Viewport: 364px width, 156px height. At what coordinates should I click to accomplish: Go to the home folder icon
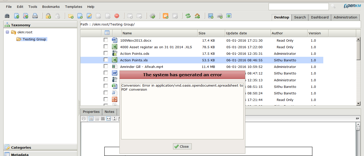click(198, 16)
